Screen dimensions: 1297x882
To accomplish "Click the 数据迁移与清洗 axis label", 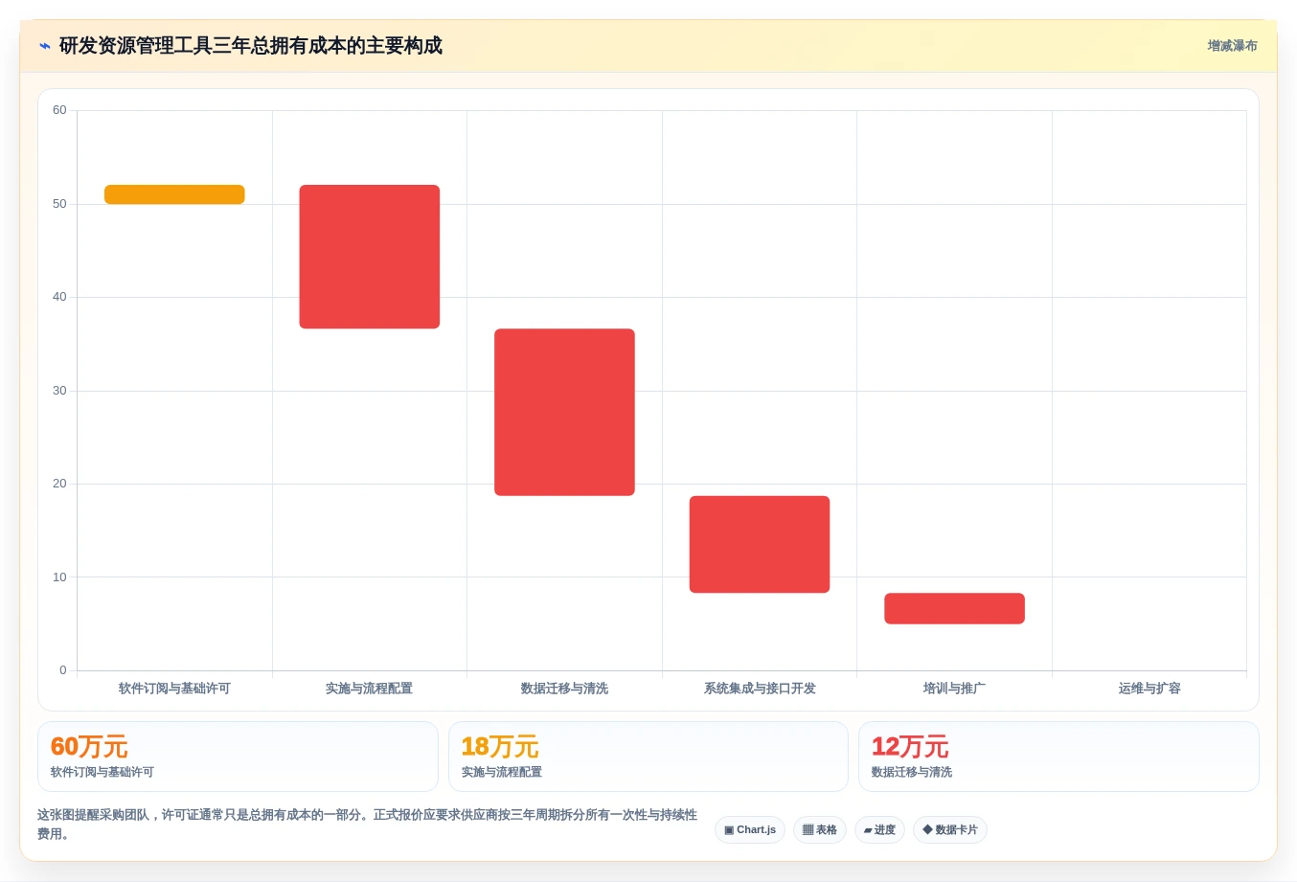I will [564, 689].
